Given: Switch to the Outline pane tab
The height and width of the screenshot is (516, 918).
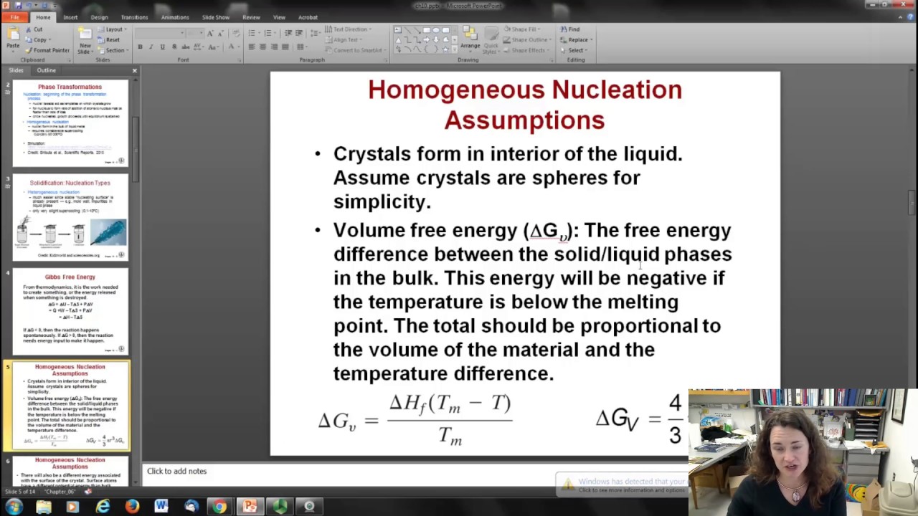Looking at the screenshot, I should point(46,70).
